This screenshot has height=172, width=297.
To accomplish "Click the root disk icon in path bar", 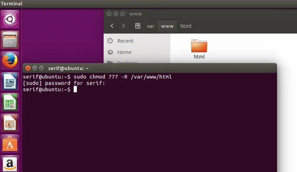I will tap(138, 26).
